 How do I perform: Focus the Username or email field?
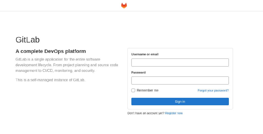tap(180, 62)
